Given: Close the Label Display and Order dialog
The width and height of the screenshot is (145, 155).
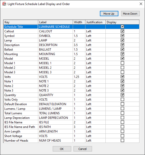Looking at the screenshot, I should (141, 4).
